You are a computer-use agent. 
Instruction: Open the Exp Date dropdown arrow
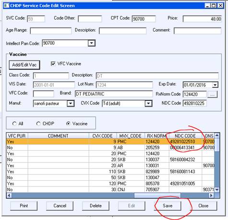click(x=215, y=85)
